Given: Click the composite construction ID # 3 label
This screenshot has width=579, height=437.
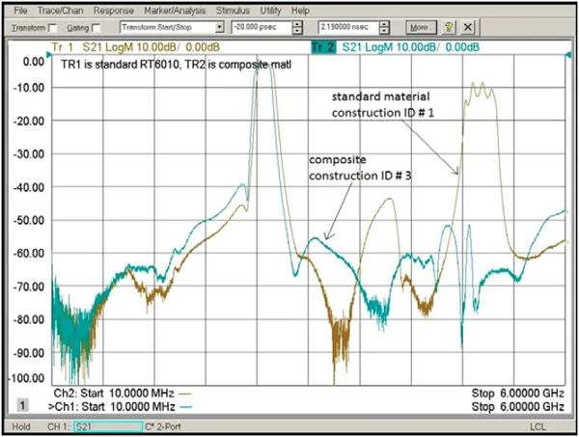Looking at the screenshot, I should click(360, 168).
